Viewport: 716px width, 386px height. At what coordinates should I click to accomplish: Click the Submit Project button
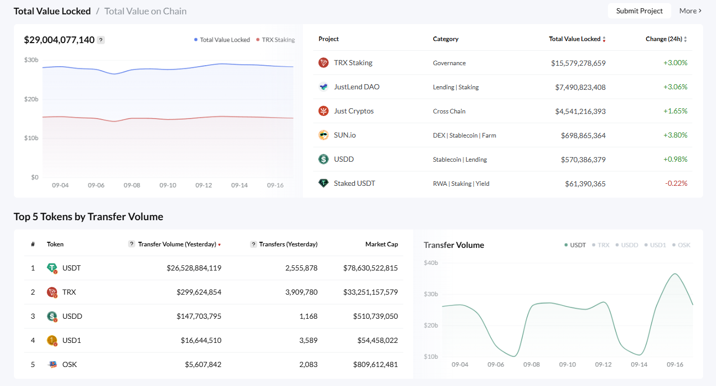pos(639,10)
